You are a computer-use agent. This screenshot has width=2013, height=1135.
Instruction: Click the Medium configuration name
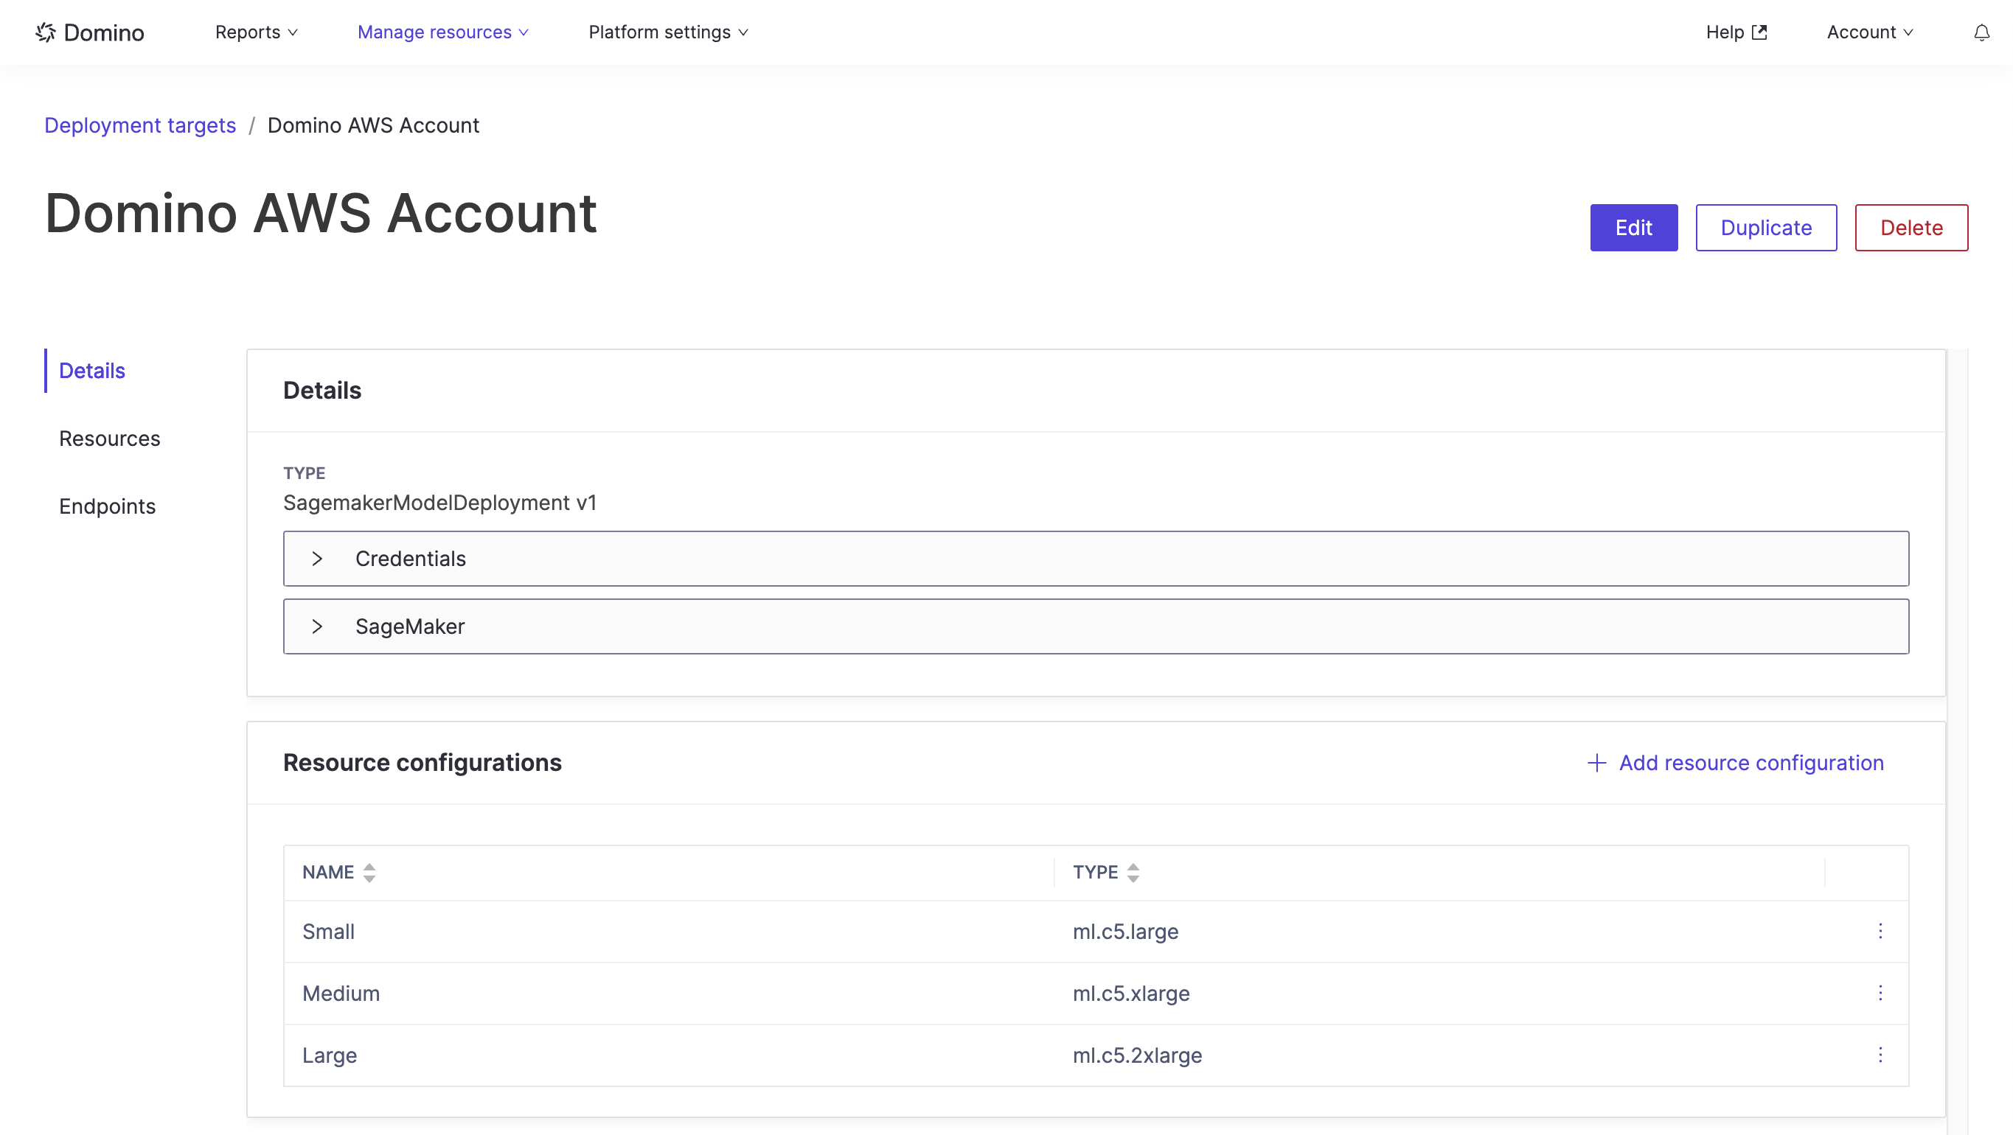click(x=341, y=992)
